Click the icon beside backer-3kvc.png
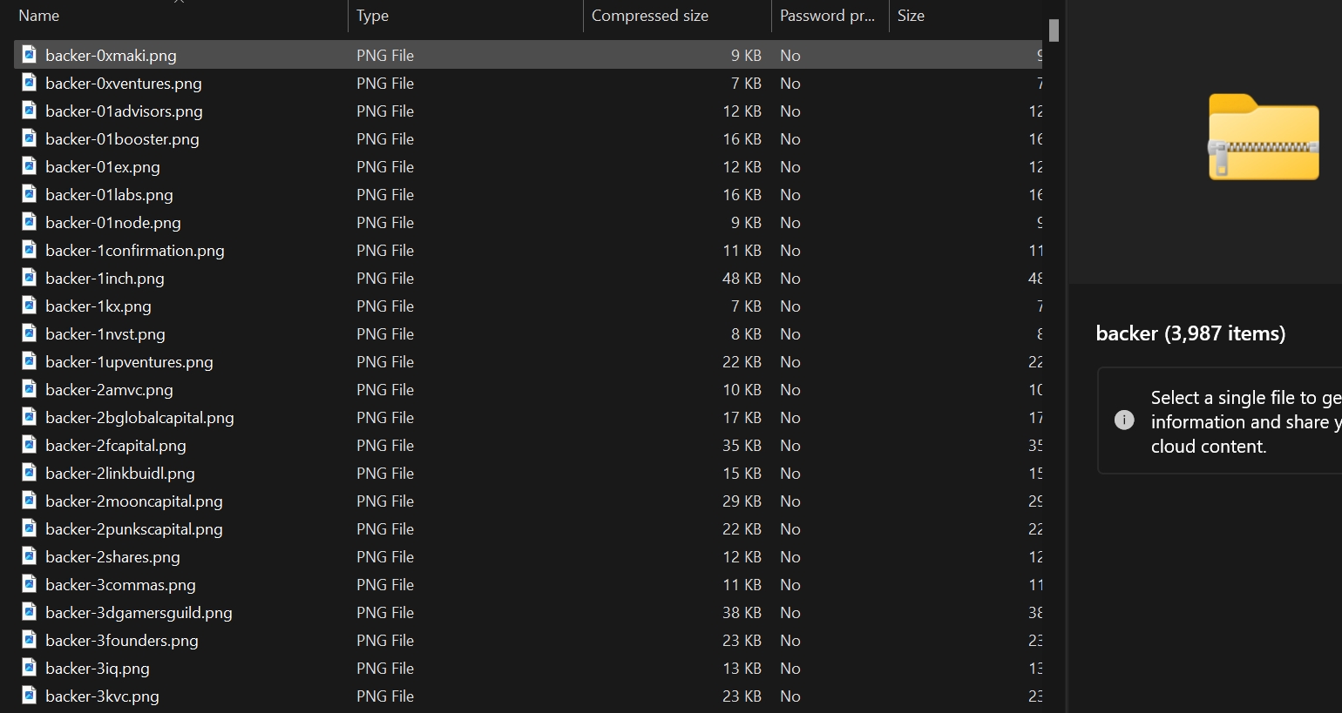 pos(29,696)
